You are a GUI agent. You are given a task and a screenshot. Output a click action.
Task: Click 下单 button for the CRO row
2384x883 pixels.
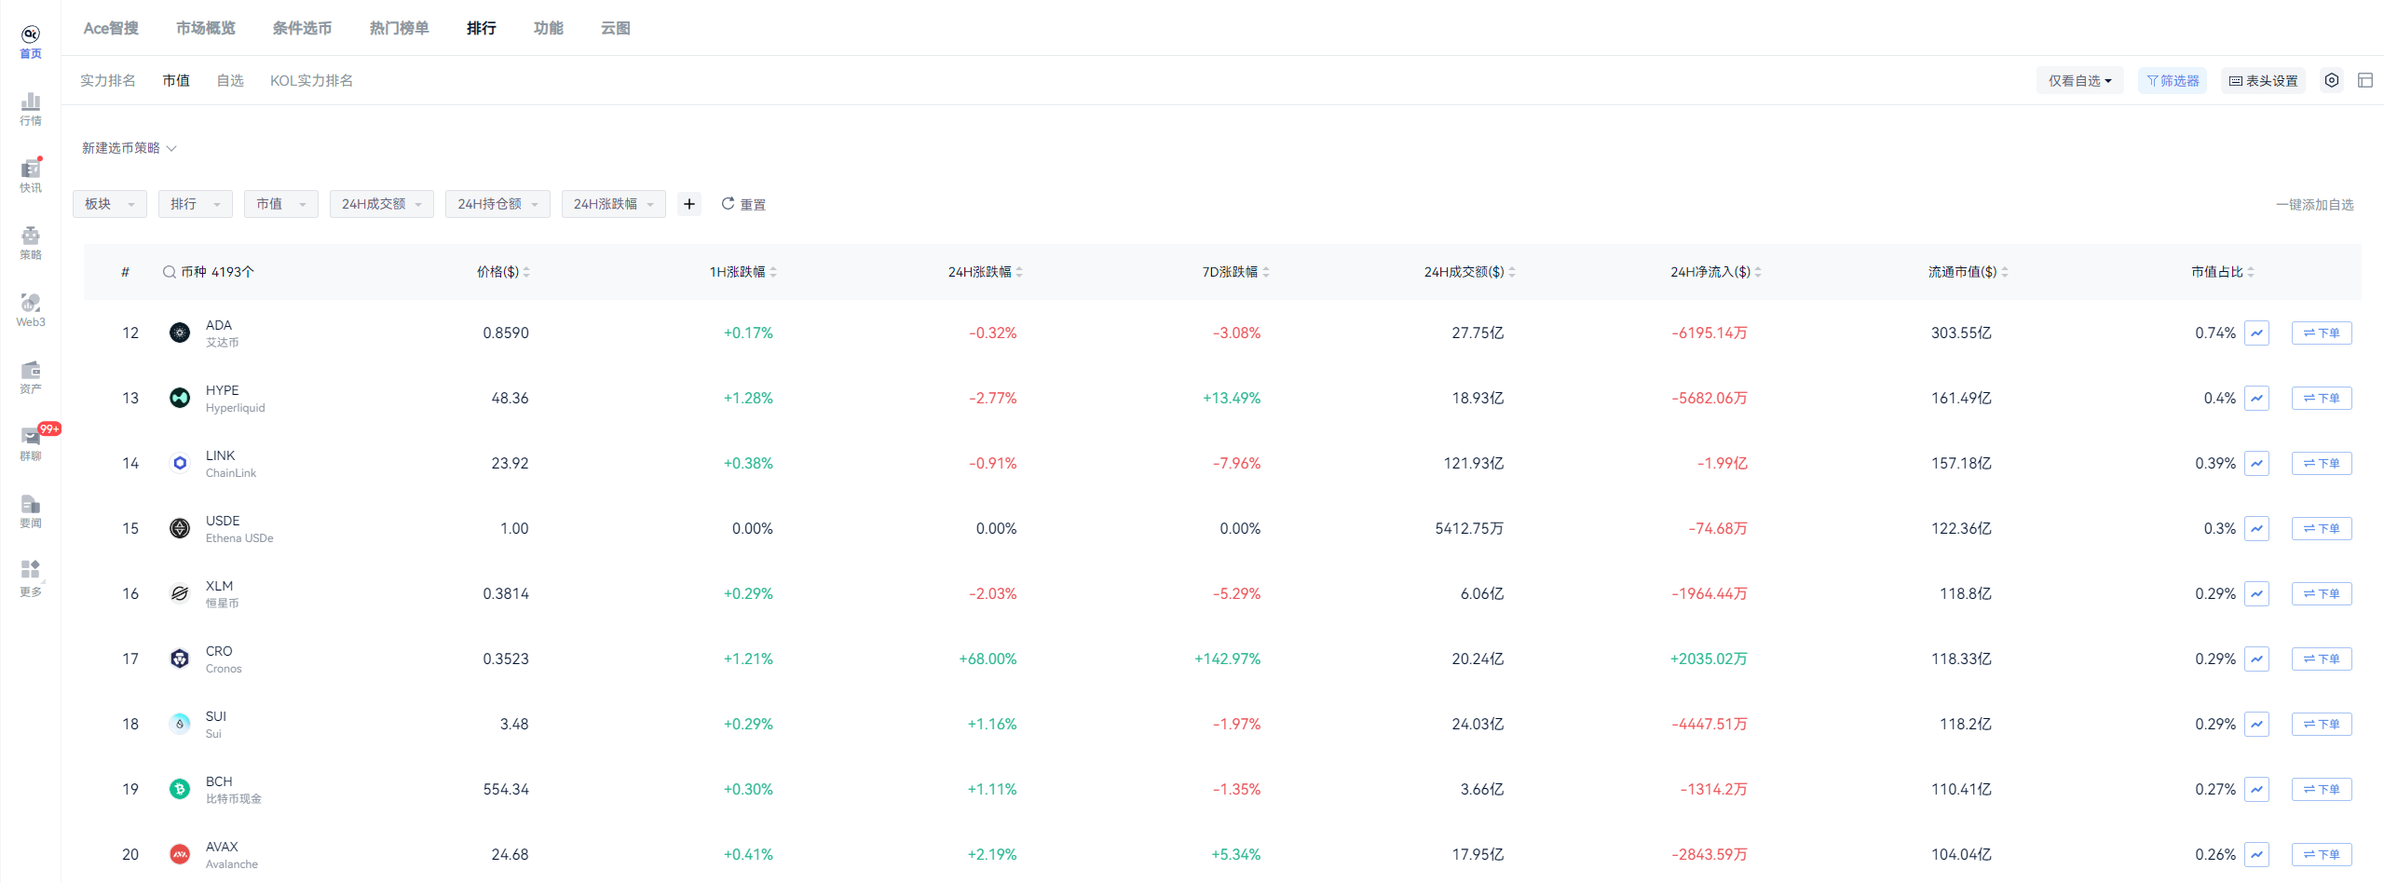(x=2322, y=659)
